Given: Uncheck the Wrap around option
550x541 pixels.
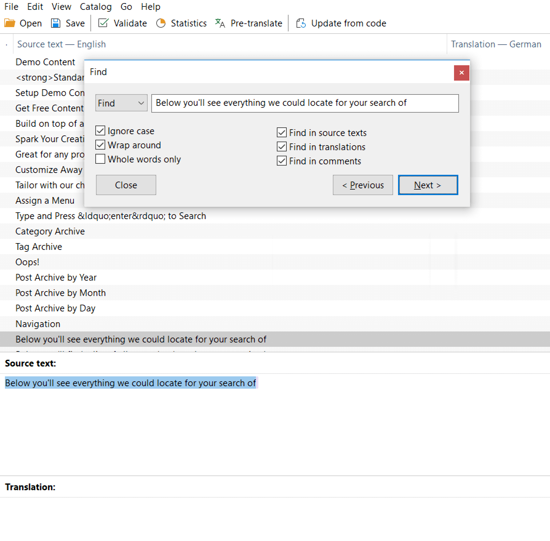Looking at the screenshot, I should tap(100, 145).
